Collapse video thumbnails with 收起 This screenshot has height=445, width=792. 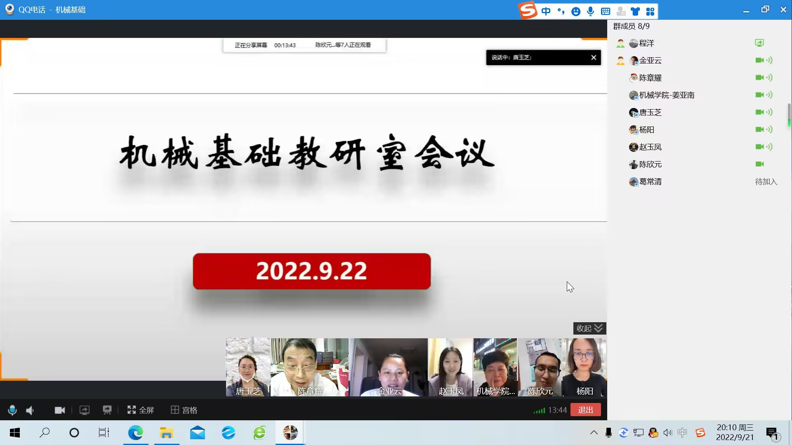click(589, 328)
